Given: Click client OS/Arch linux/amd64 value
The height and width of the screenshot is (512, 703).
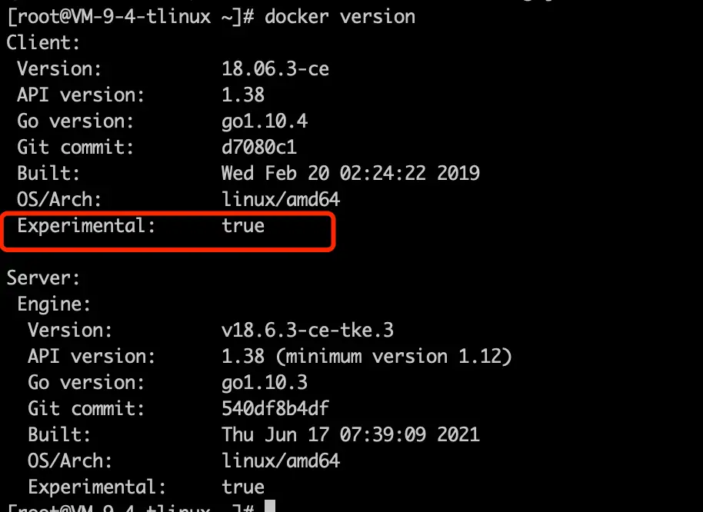Looking at the screenshot, I should click(x=280, y=200).
